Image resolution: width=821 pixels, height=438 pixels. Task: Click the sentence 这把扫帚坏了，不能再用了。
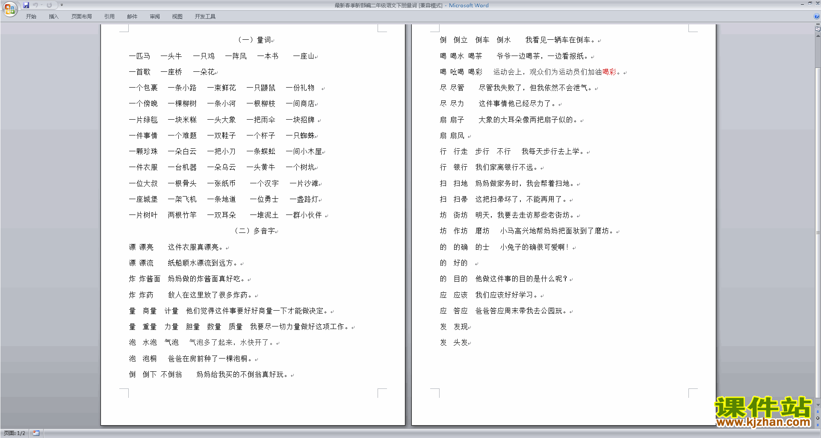pyautogui.click(x=522, y=199)
